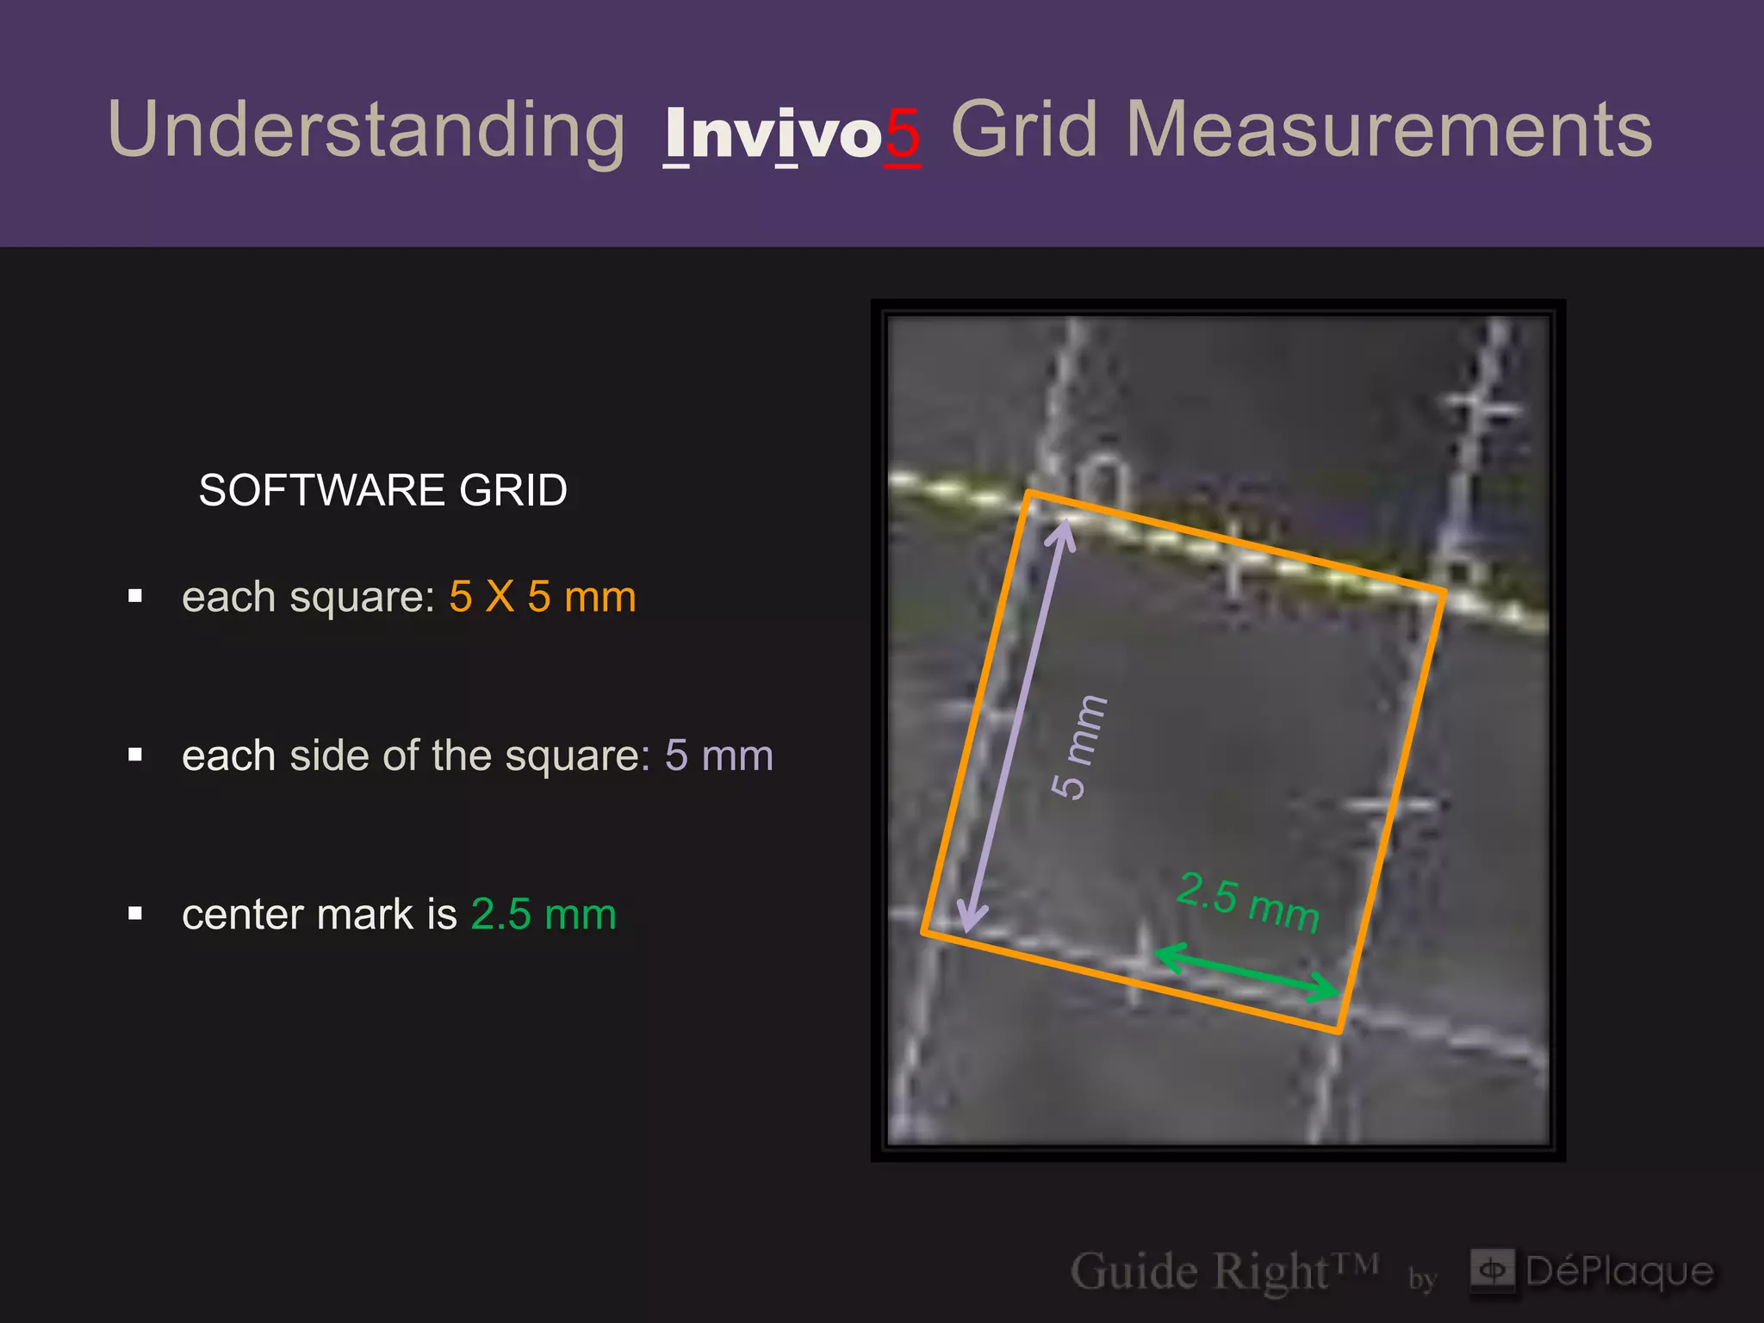The image size is (1764, 1323).
Task: Click the 'each square:' bullet text
Action: [x=309, y=597]
